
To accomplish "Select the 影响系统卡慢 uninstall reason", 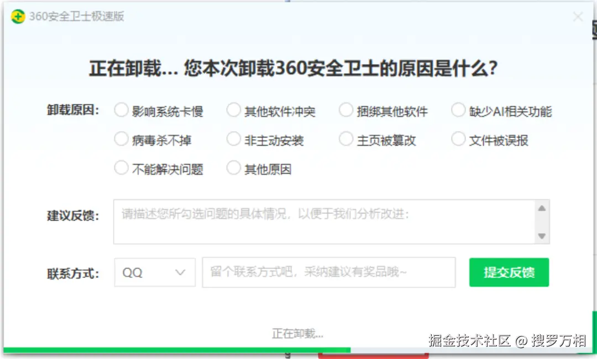I will point(121,110).
